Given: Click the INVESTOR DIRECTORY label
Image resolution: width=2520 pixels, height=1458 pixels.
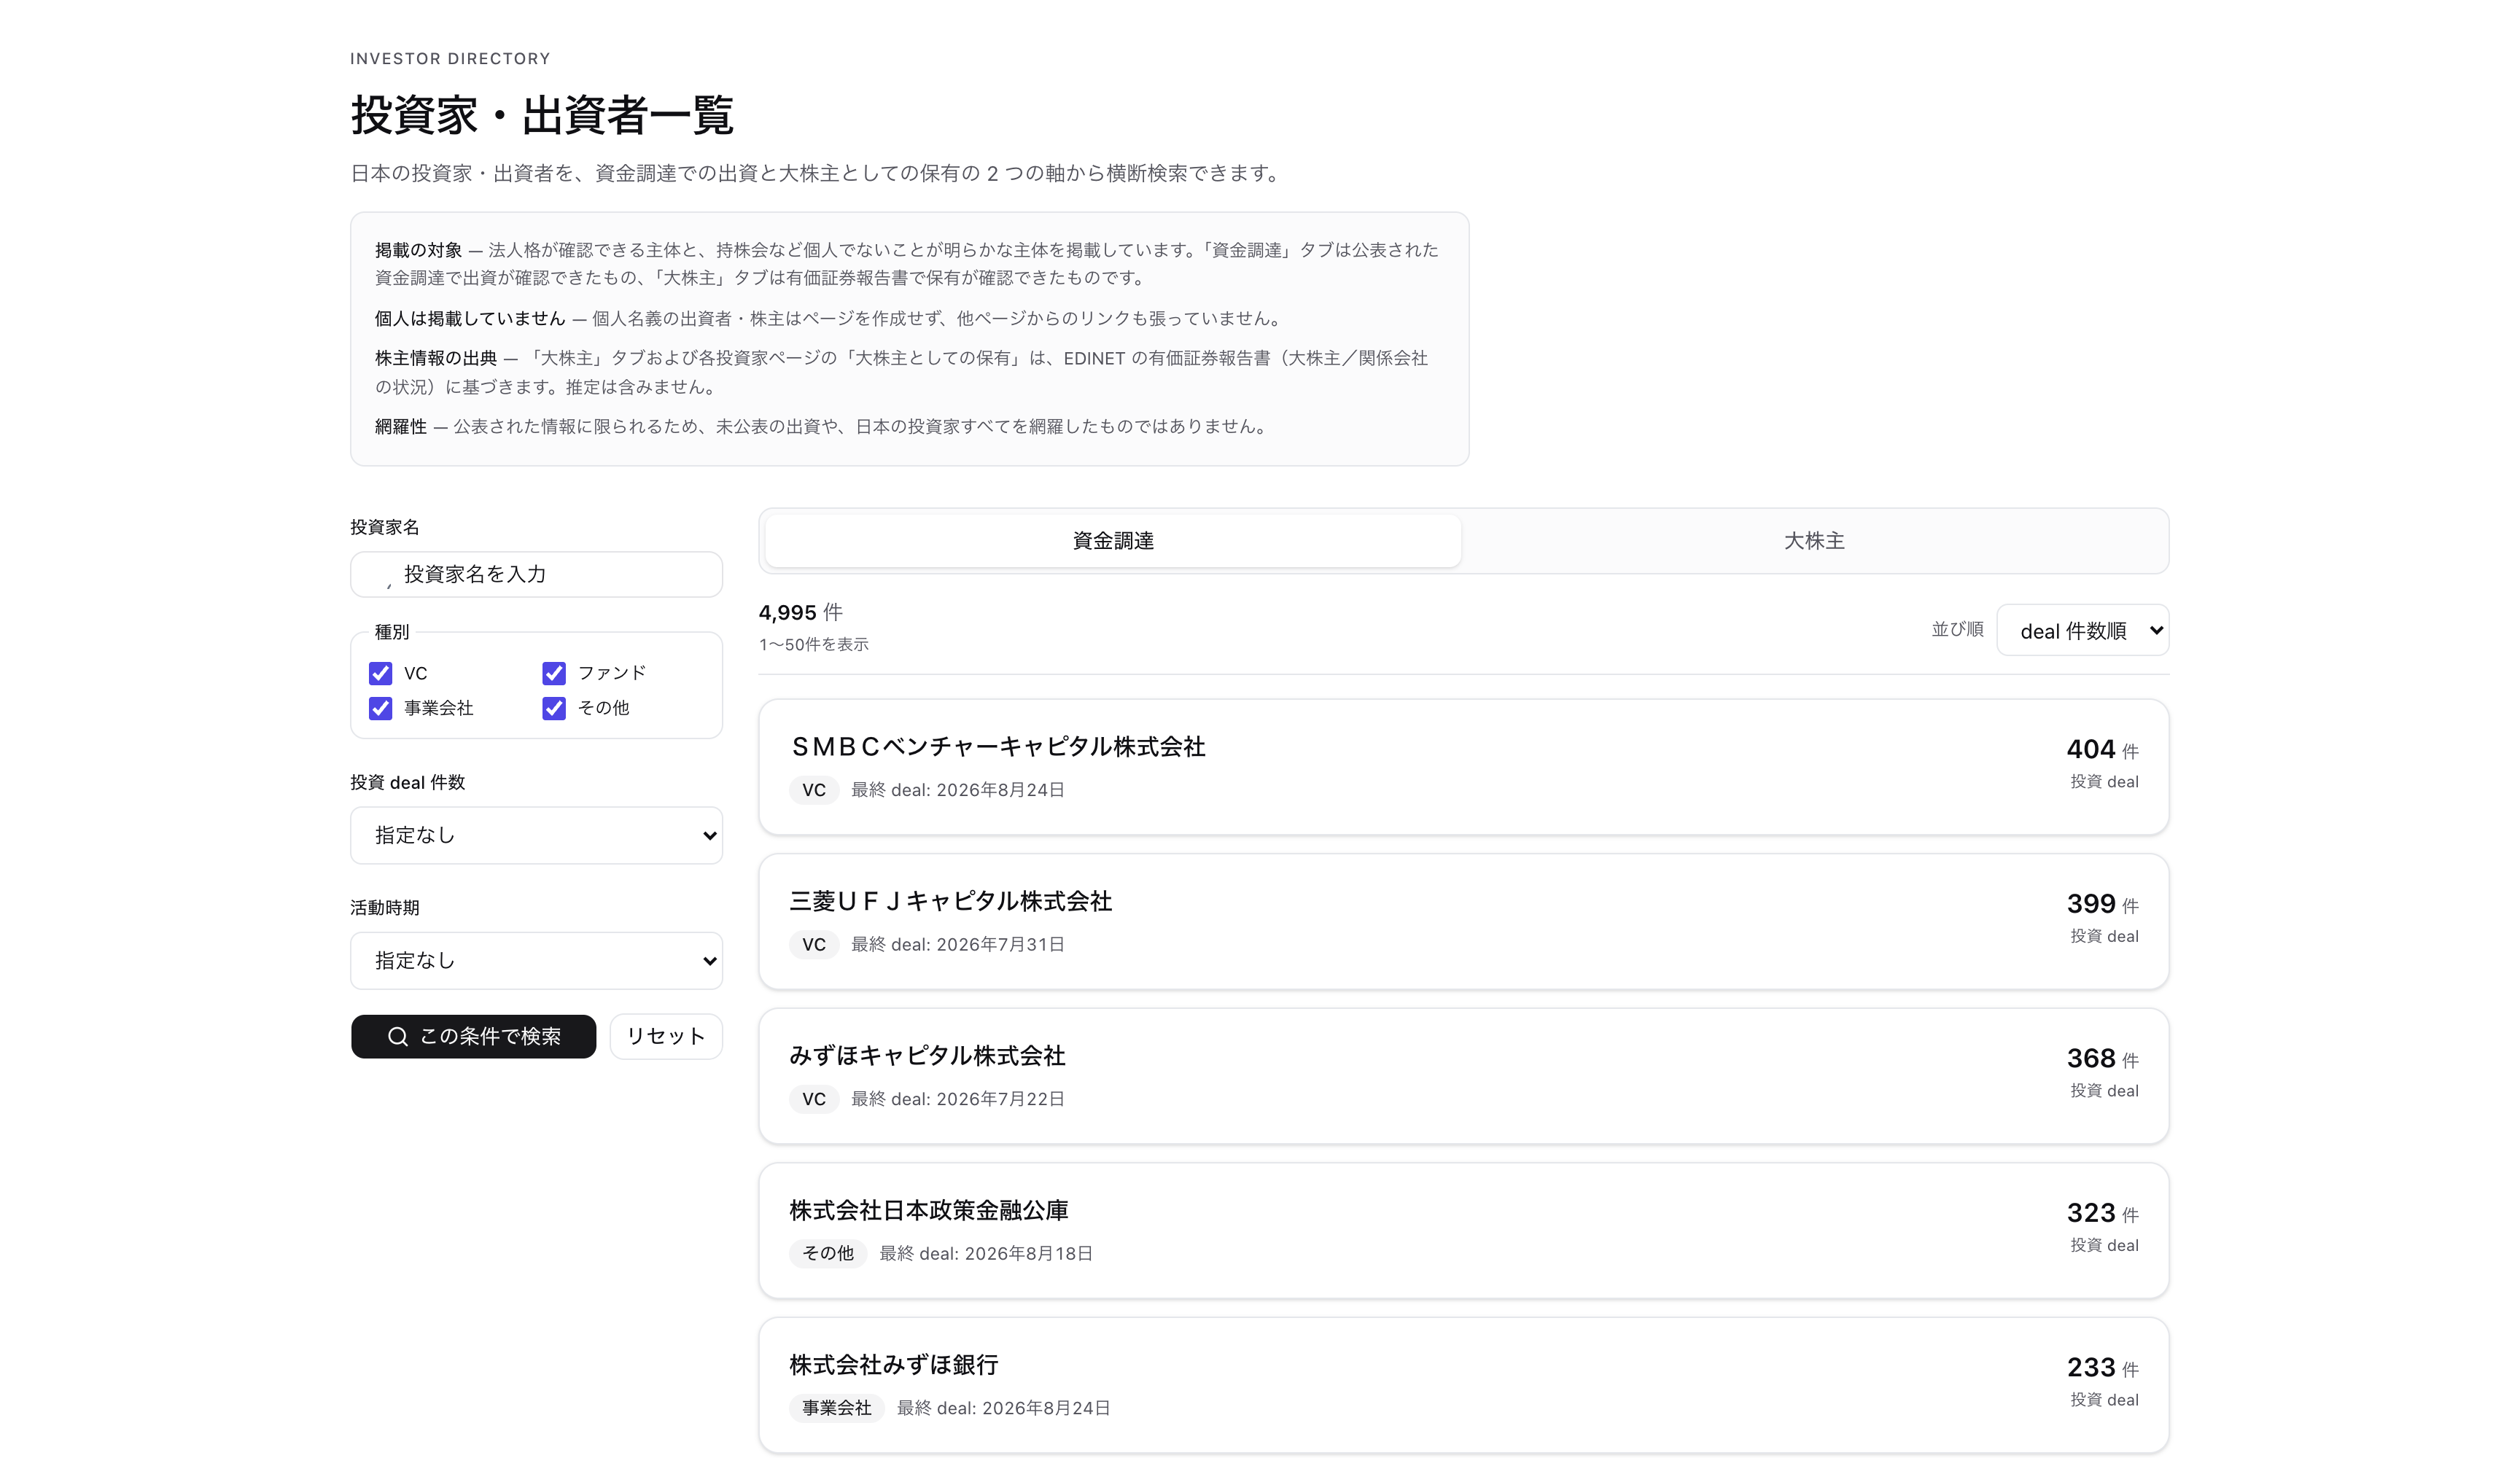Looking at the screenshot, I should pos(450,58).
